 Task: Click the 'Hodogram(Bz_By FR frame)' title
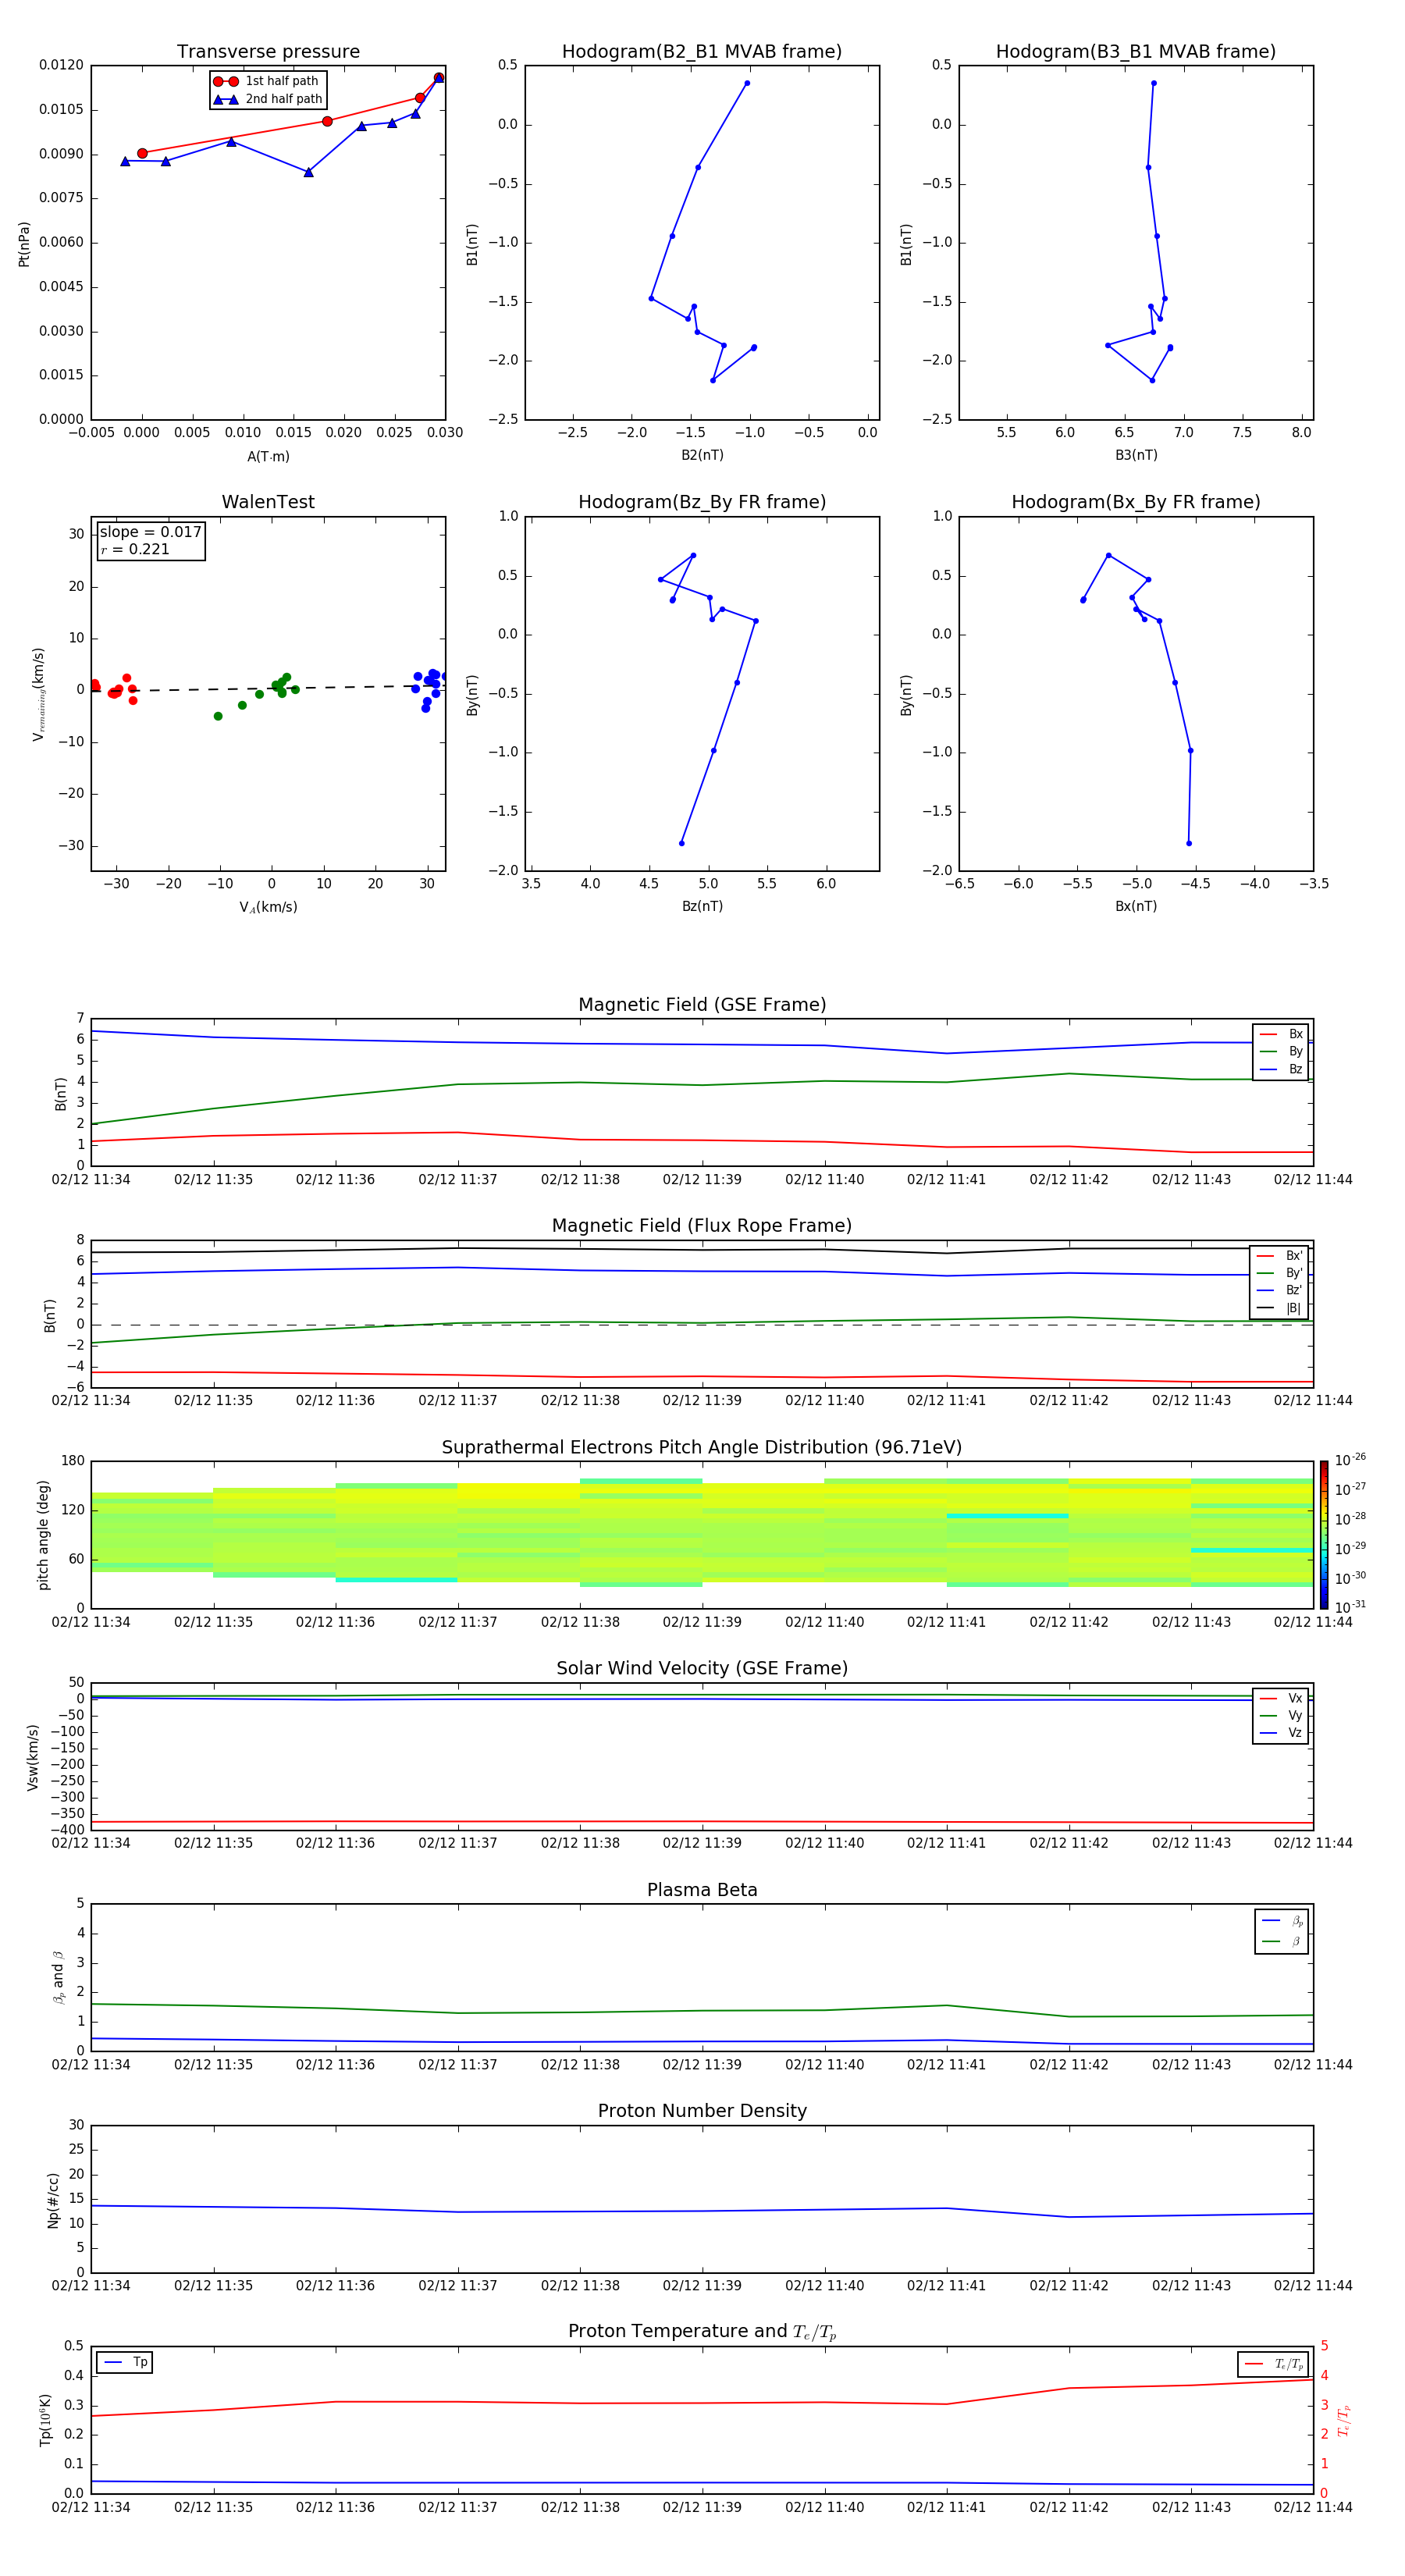coord(702,502)
